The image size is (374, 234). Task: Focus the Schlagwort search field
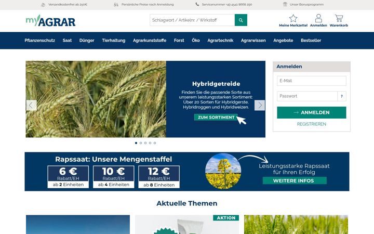192,20
